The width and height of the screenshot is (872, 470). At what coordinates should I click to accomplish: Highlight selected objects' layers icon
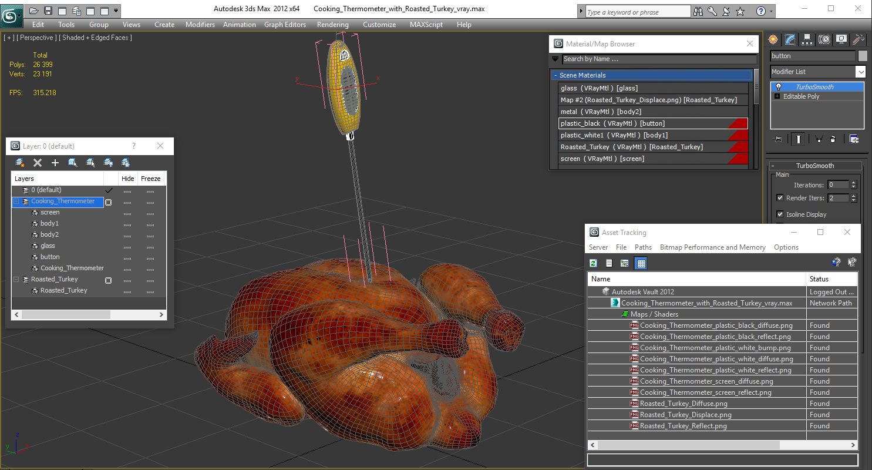click(90, 163)
